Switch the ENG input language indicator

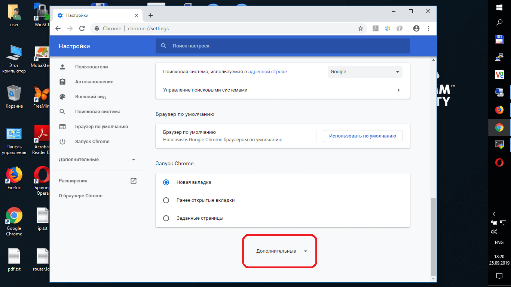499,243
